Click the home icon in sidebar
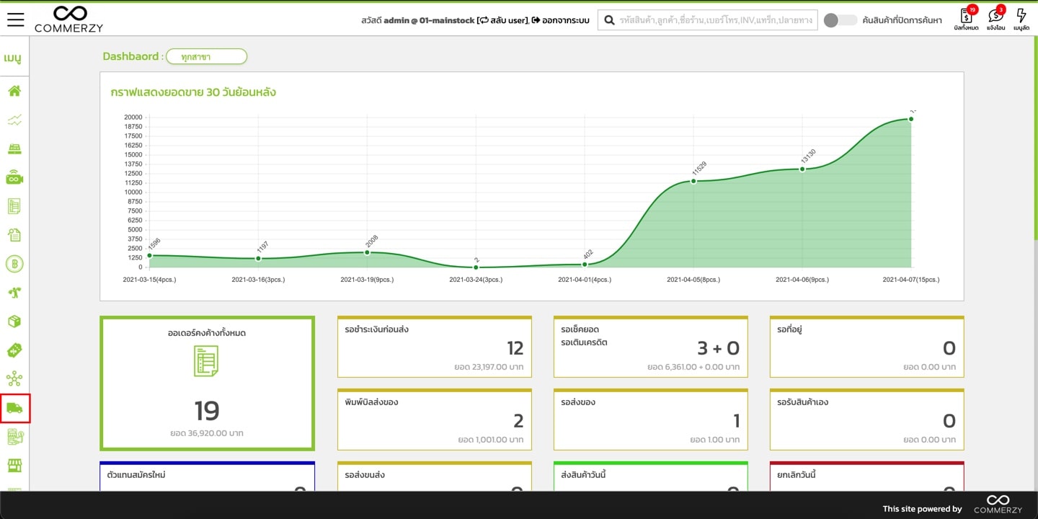Image resolution: width=1038 pixels, height=519 pixels. pos(14,91)
